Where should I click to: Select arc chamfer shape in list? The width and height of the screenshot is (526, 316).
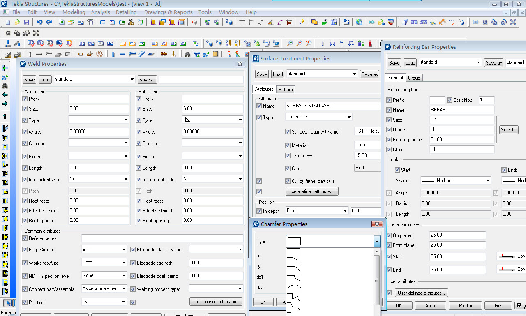(294, 288)
